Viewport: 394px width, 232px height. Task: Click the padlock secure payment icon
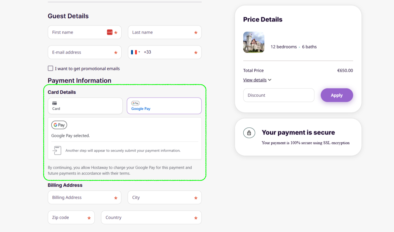pos(249,133)
